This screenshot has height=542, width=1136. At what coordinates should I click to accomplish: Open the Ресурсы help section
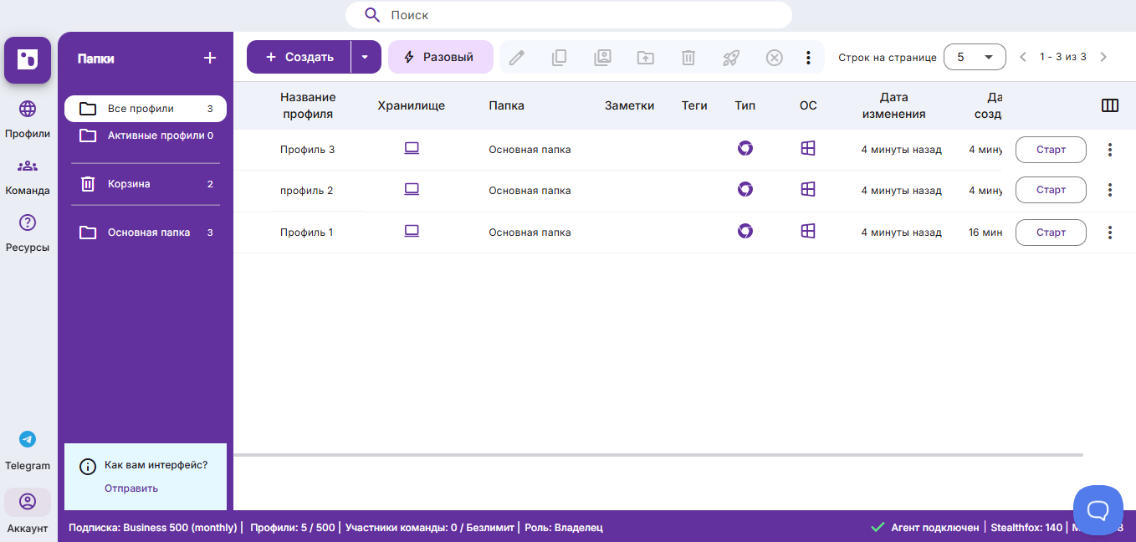[x=28, y=233]
